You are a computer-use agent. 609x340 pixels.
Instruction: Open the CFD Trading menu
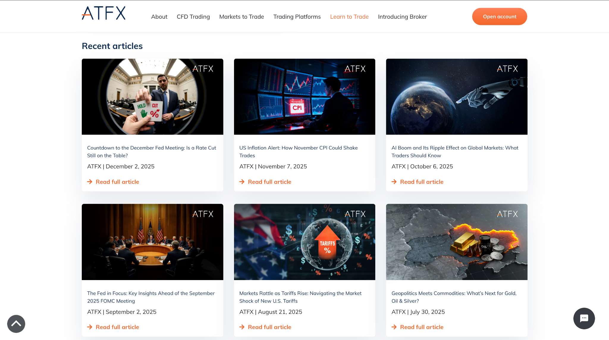point(193,17)
